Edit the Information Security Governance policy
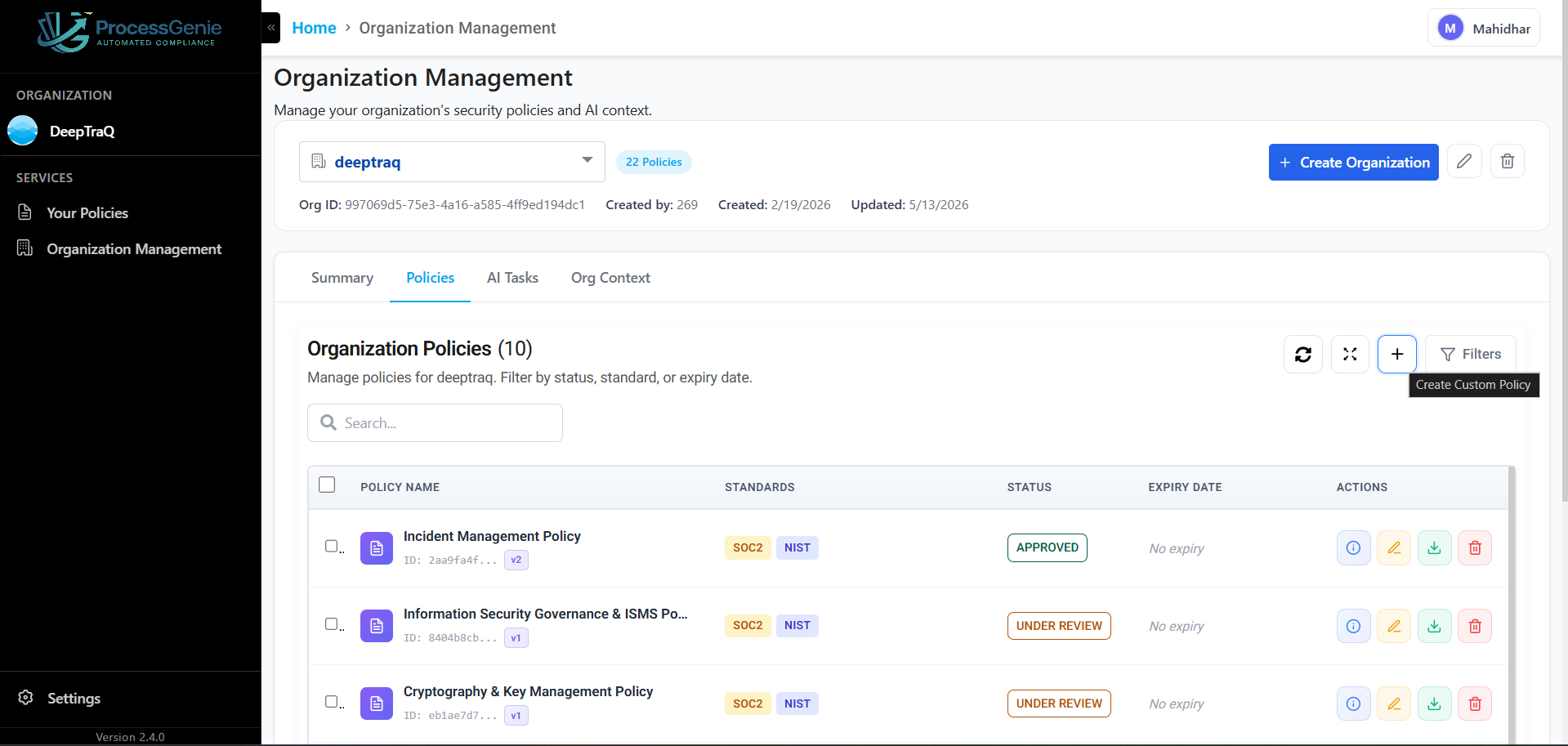 pos(1394,626)
